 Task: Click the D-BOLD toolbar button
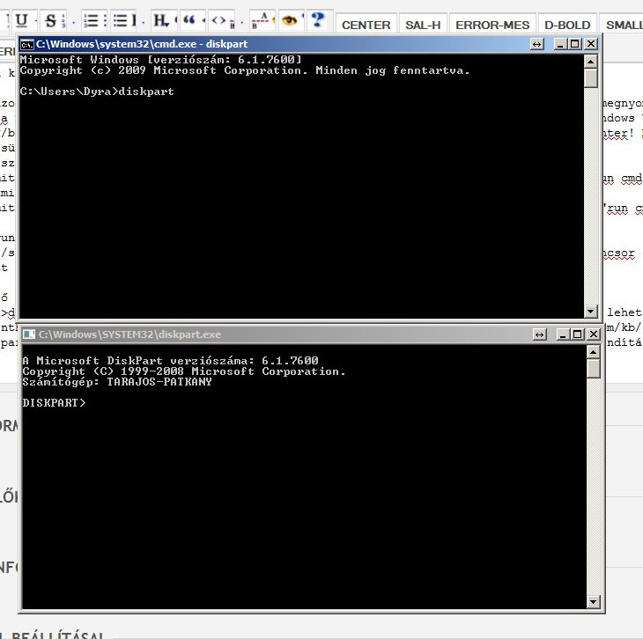[x=567, y=25]
